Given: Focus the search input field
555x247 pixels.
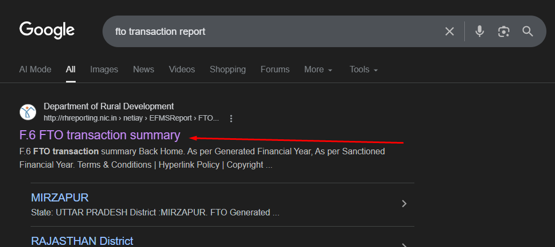Looking at the screenshot, I should click(x=268, y=32).
